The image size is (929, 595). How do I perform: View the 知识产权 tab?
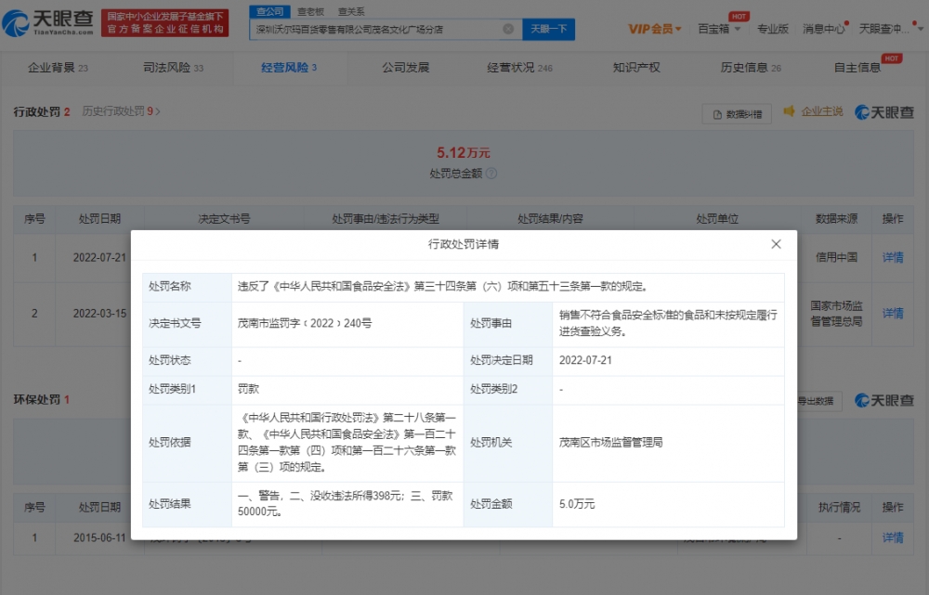tap(636, 68)
